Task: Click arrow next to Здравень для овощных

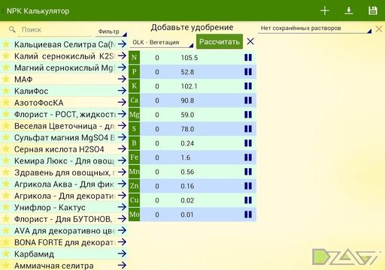Action: (122, 172)
